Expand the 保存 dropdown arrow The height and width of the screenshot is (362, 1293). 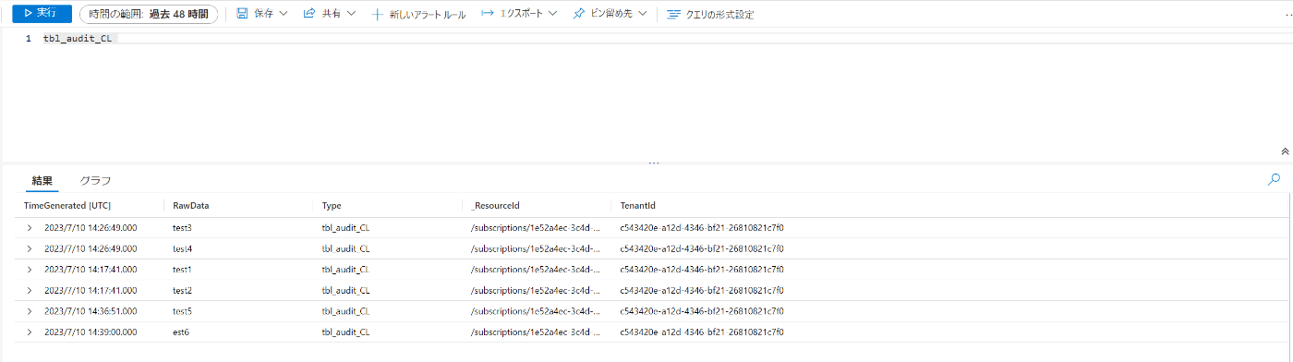[x=284, y=14]
